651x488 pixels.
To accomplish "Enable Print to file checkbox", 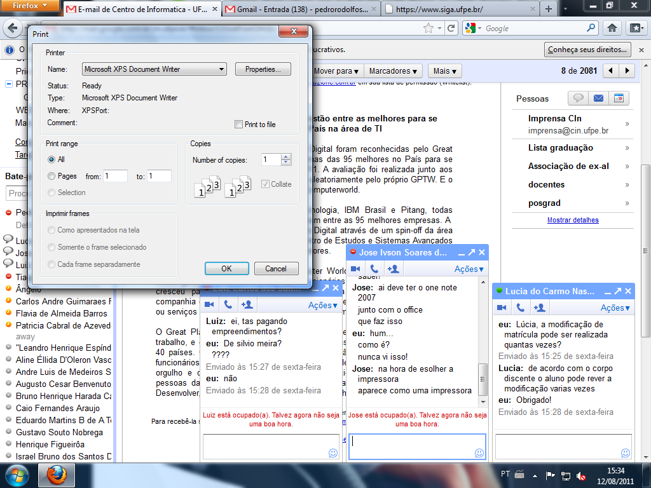I will 239,124.
